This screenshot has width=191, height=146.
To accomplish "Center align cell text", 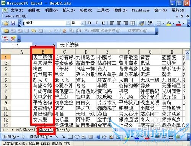I will tap(119, 23).
